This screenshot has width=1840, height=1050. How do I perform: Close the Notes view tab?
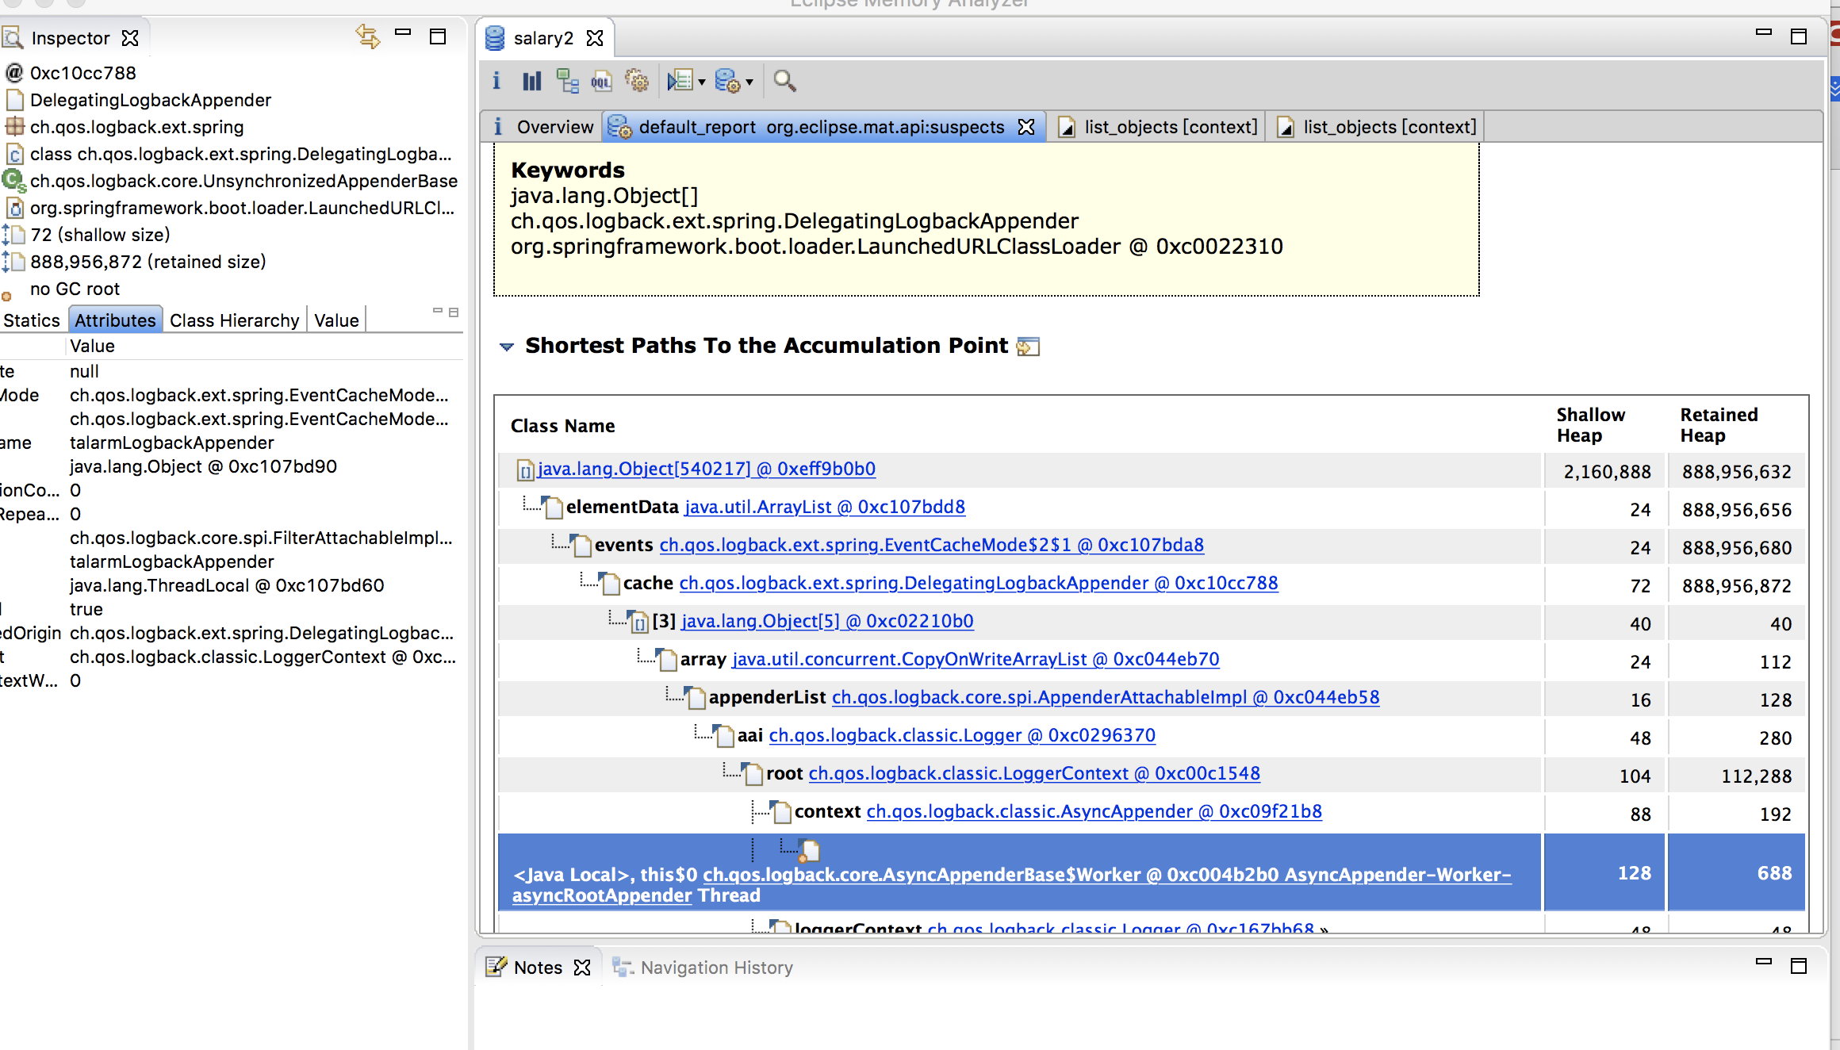tap(582, 968)
